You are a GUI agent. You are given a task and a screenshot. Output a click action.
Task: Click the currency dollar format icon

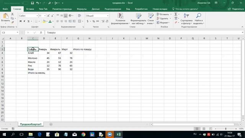click(x=88, y=21)
